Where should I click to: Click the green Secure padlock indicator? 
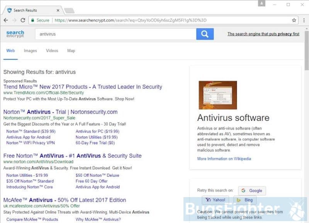[41, 20]
